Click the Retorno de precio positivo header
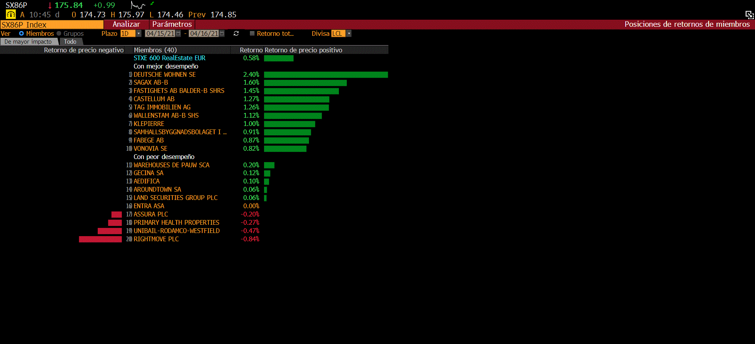Image resolution: width=755 pixels, height=344 pixels. tap(303, 50)
